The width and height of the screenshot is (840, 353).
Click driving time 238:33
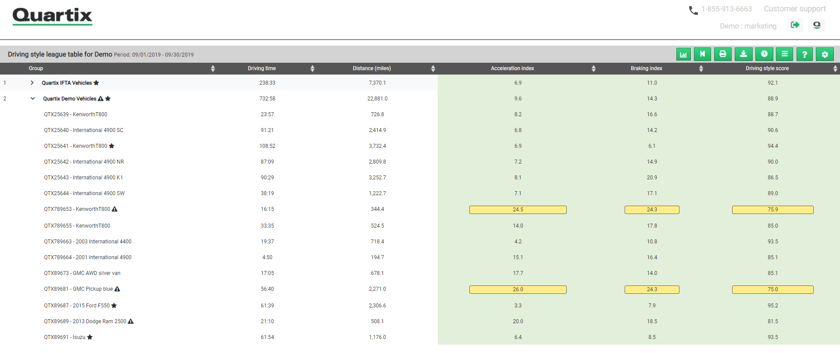click(x=267, y=83)
